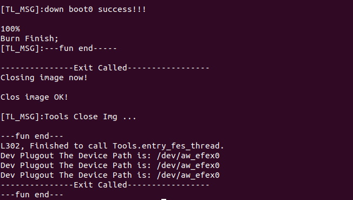This screenshot has height=200, width=353.
Task: Click the 100% progress text
Action: 10,29
